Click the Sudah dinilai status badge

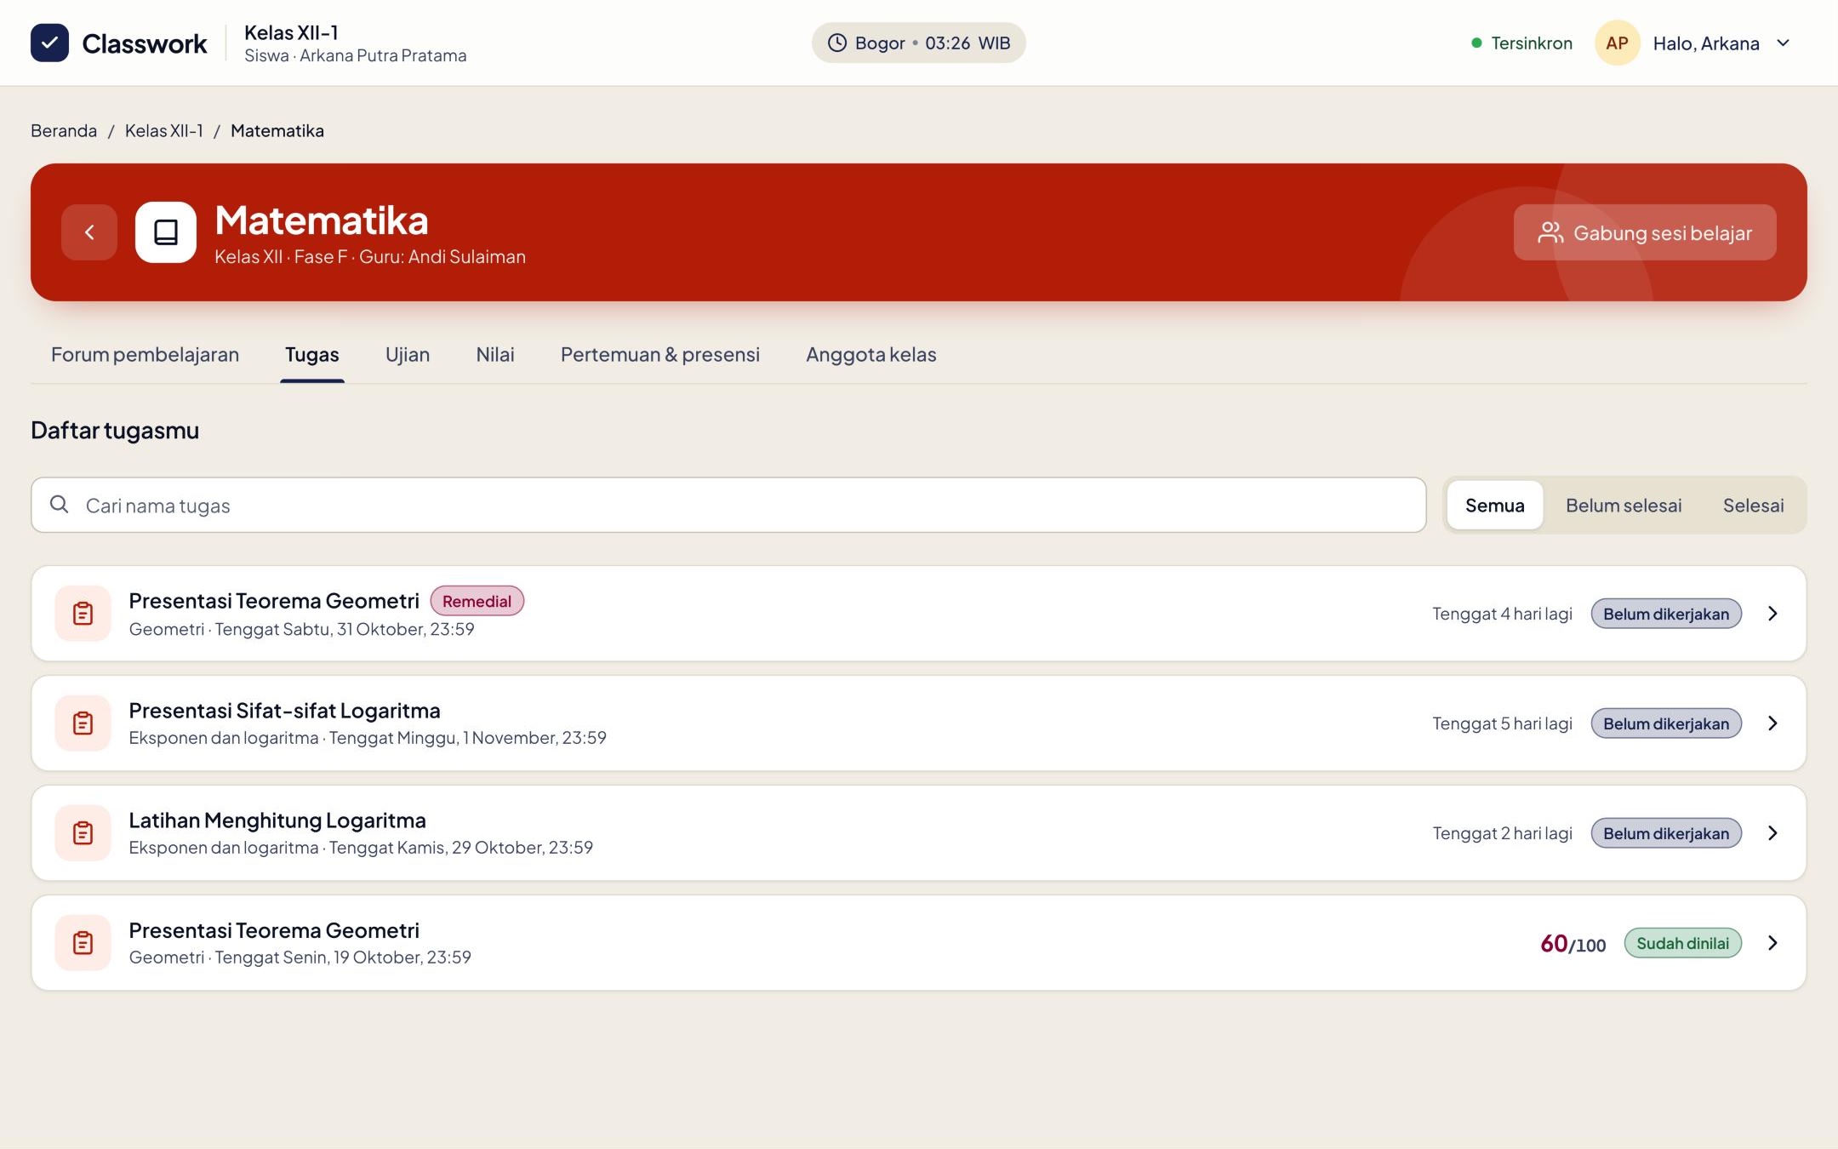pyautogui.click(x=1682, y=943)
